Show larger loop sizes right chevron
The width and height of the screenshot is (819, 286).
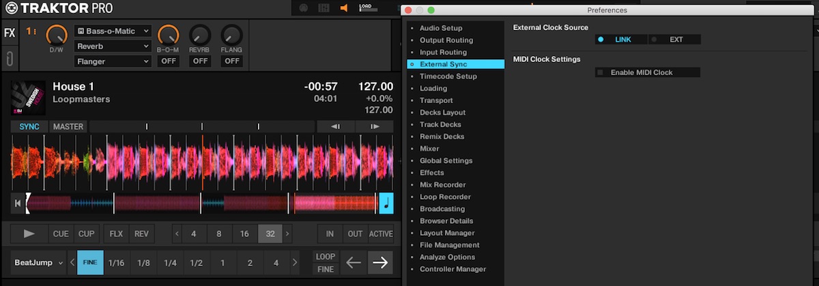point(288,233)
